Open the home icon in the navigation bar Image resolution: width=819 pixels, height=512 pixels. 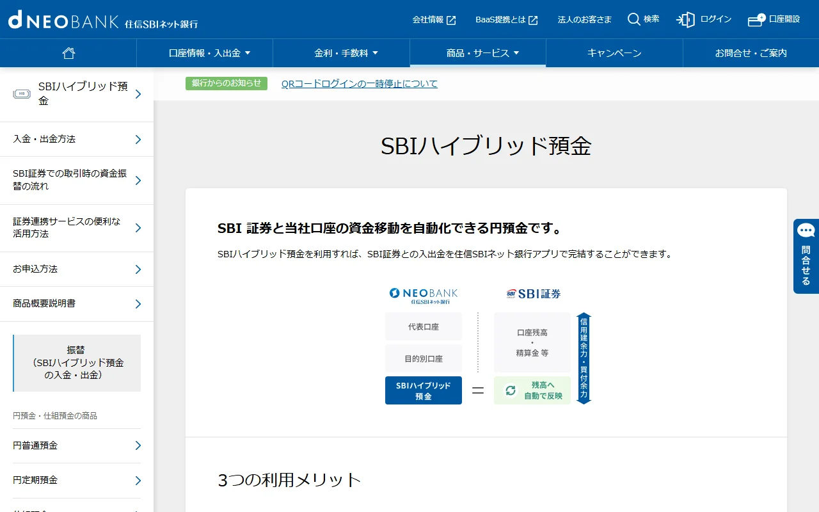68,53
